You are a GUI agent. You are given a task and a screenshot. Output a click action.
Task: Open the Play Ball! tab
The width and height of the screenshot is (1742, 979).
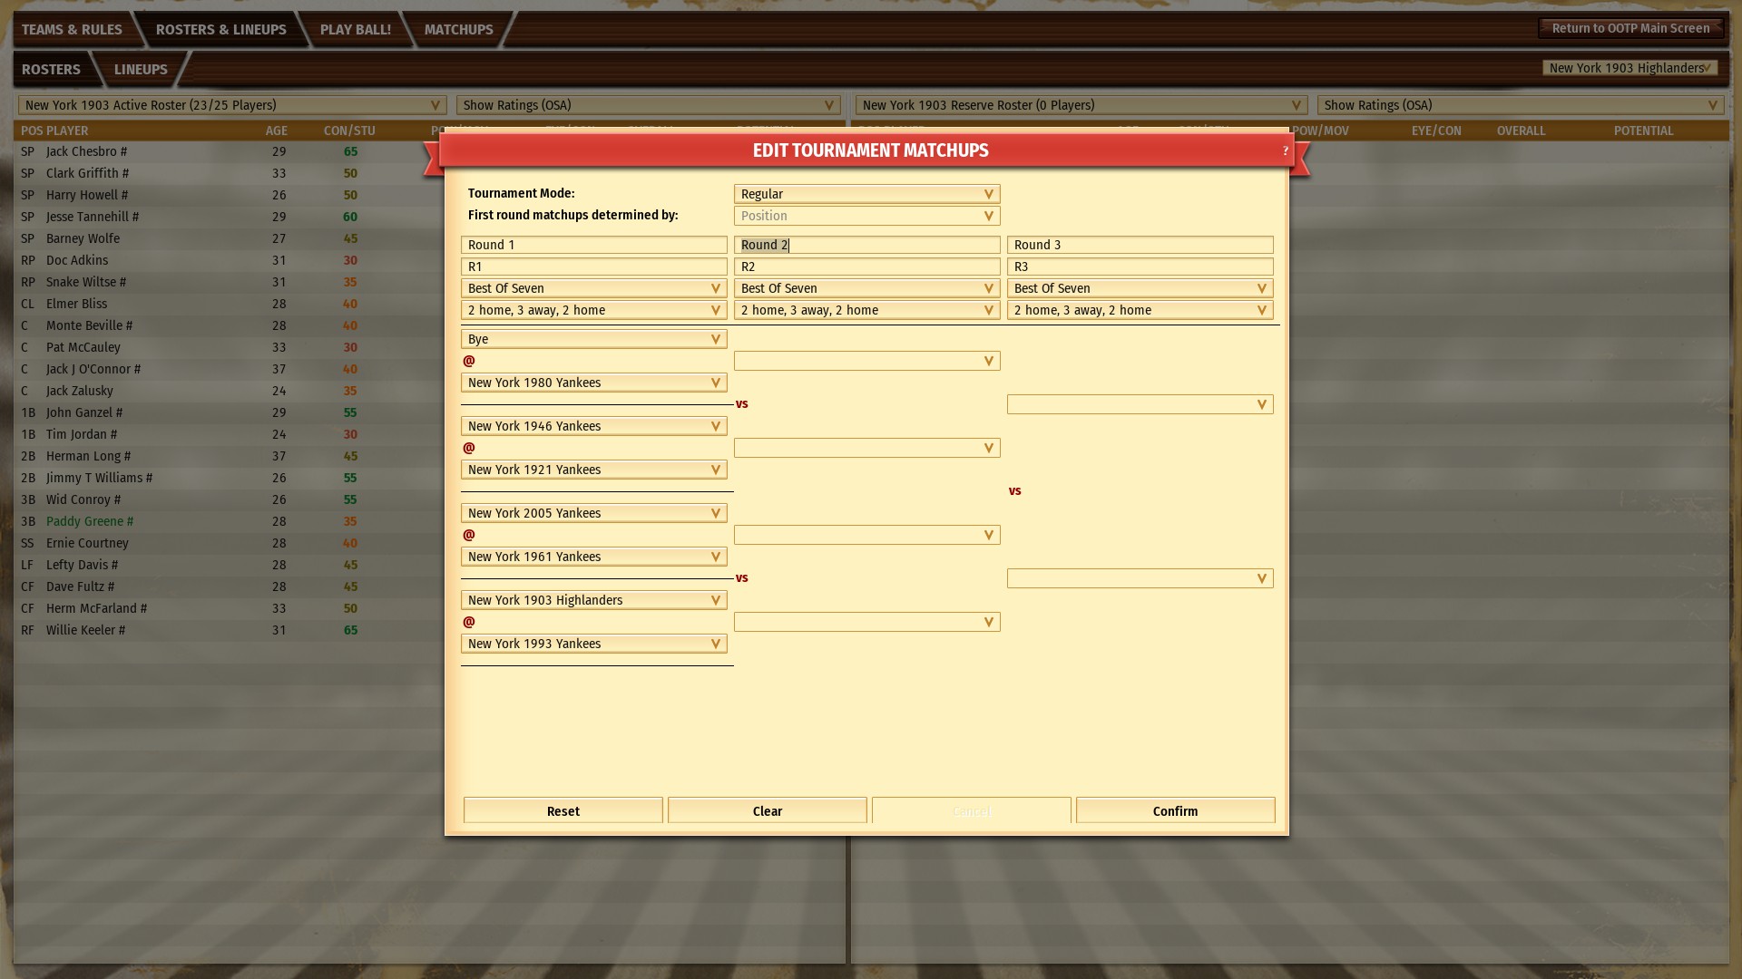pos(355,30)
